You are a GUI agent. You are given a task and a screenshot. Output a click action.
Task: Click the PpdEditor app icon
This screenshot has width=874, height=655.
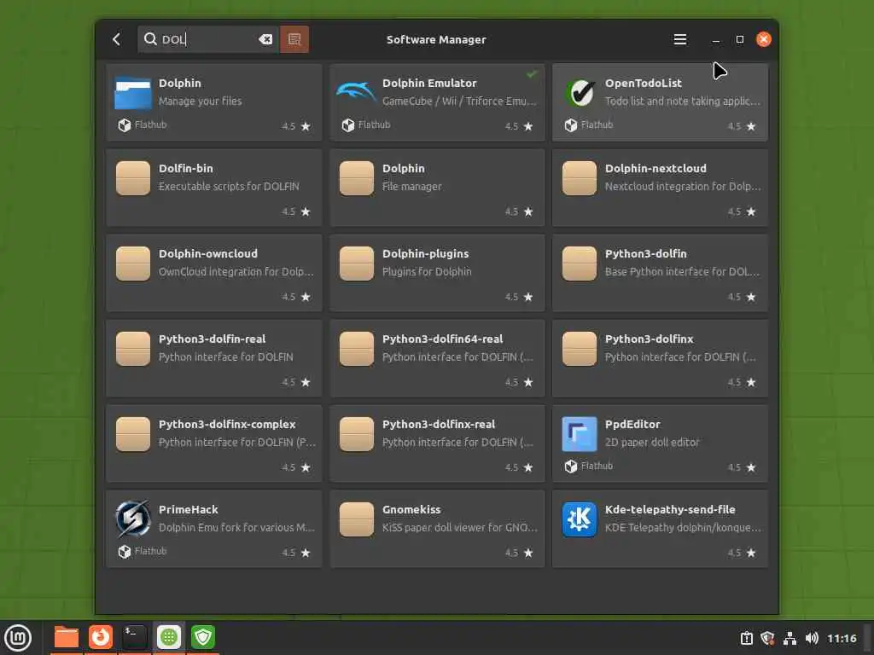click(x=580, y=434)
